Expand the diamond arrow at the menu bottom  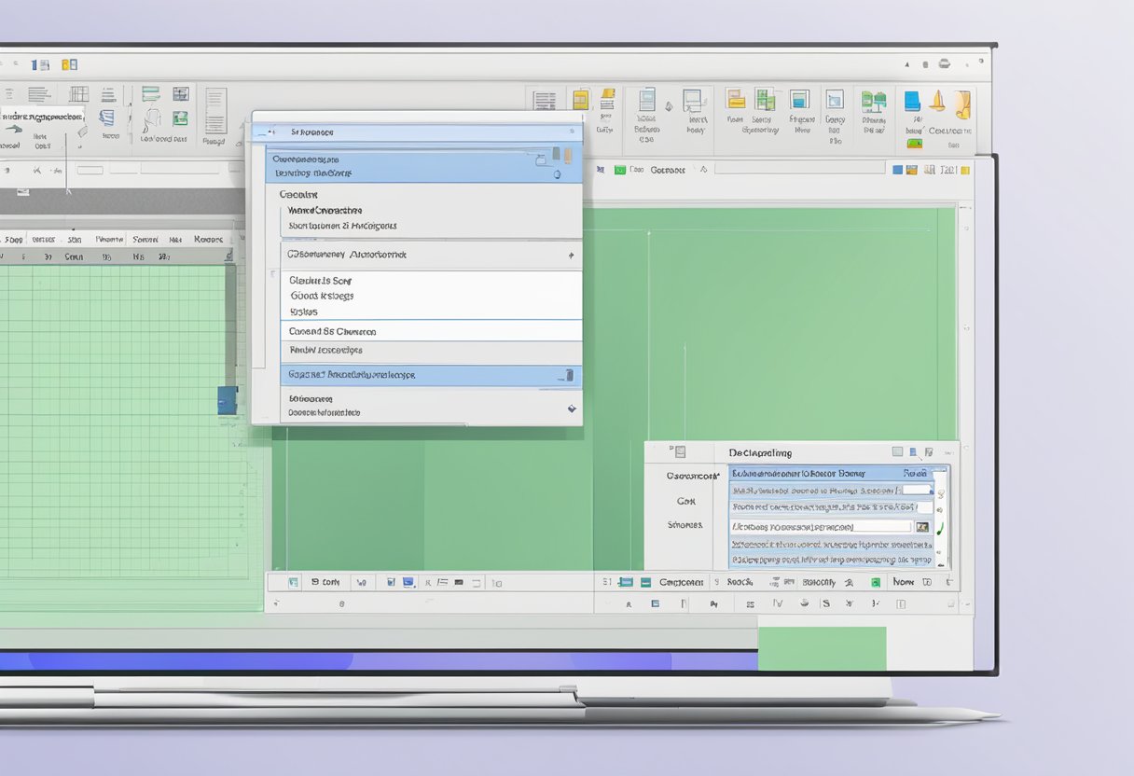point(572,409)
